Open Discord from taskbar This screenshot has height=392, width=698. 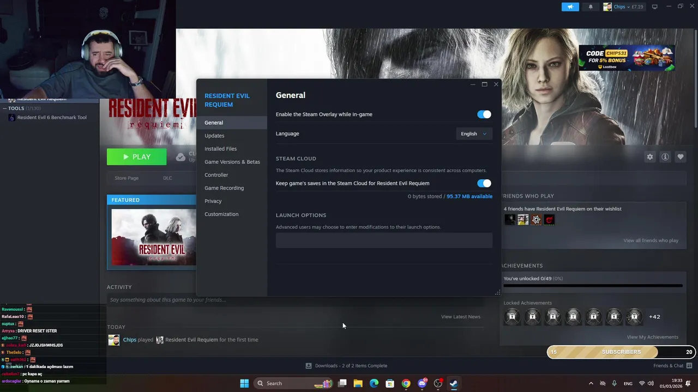422,383
